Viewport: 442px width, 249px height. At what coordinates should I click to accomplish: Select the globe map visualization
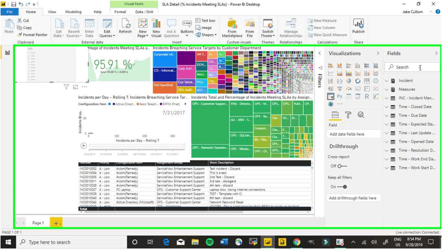376,81
